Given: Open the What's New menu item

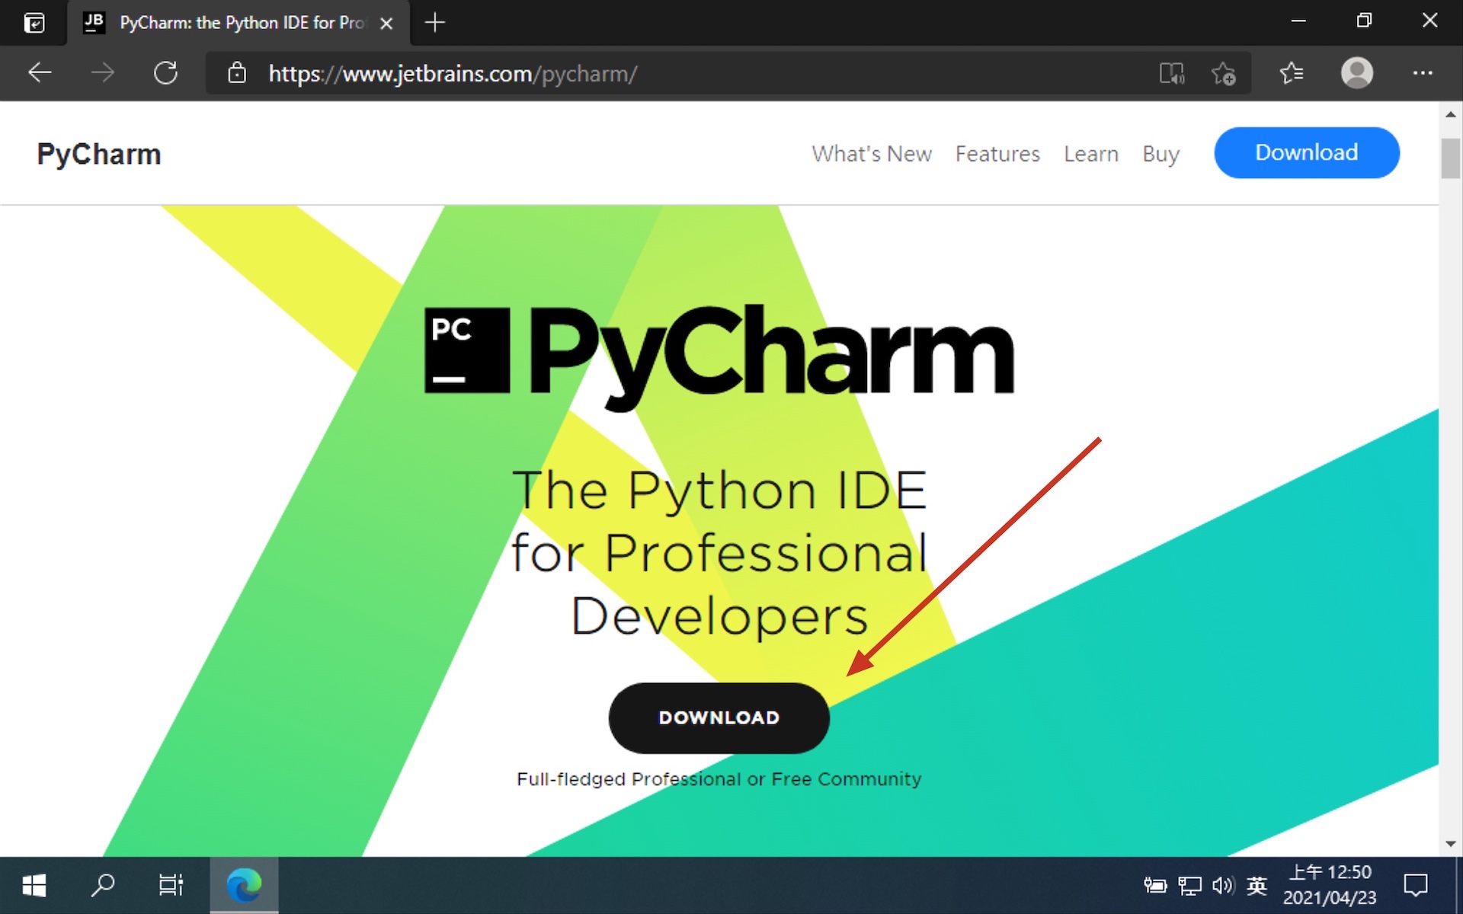Looking at the screenshot, I should coord(872,154).
